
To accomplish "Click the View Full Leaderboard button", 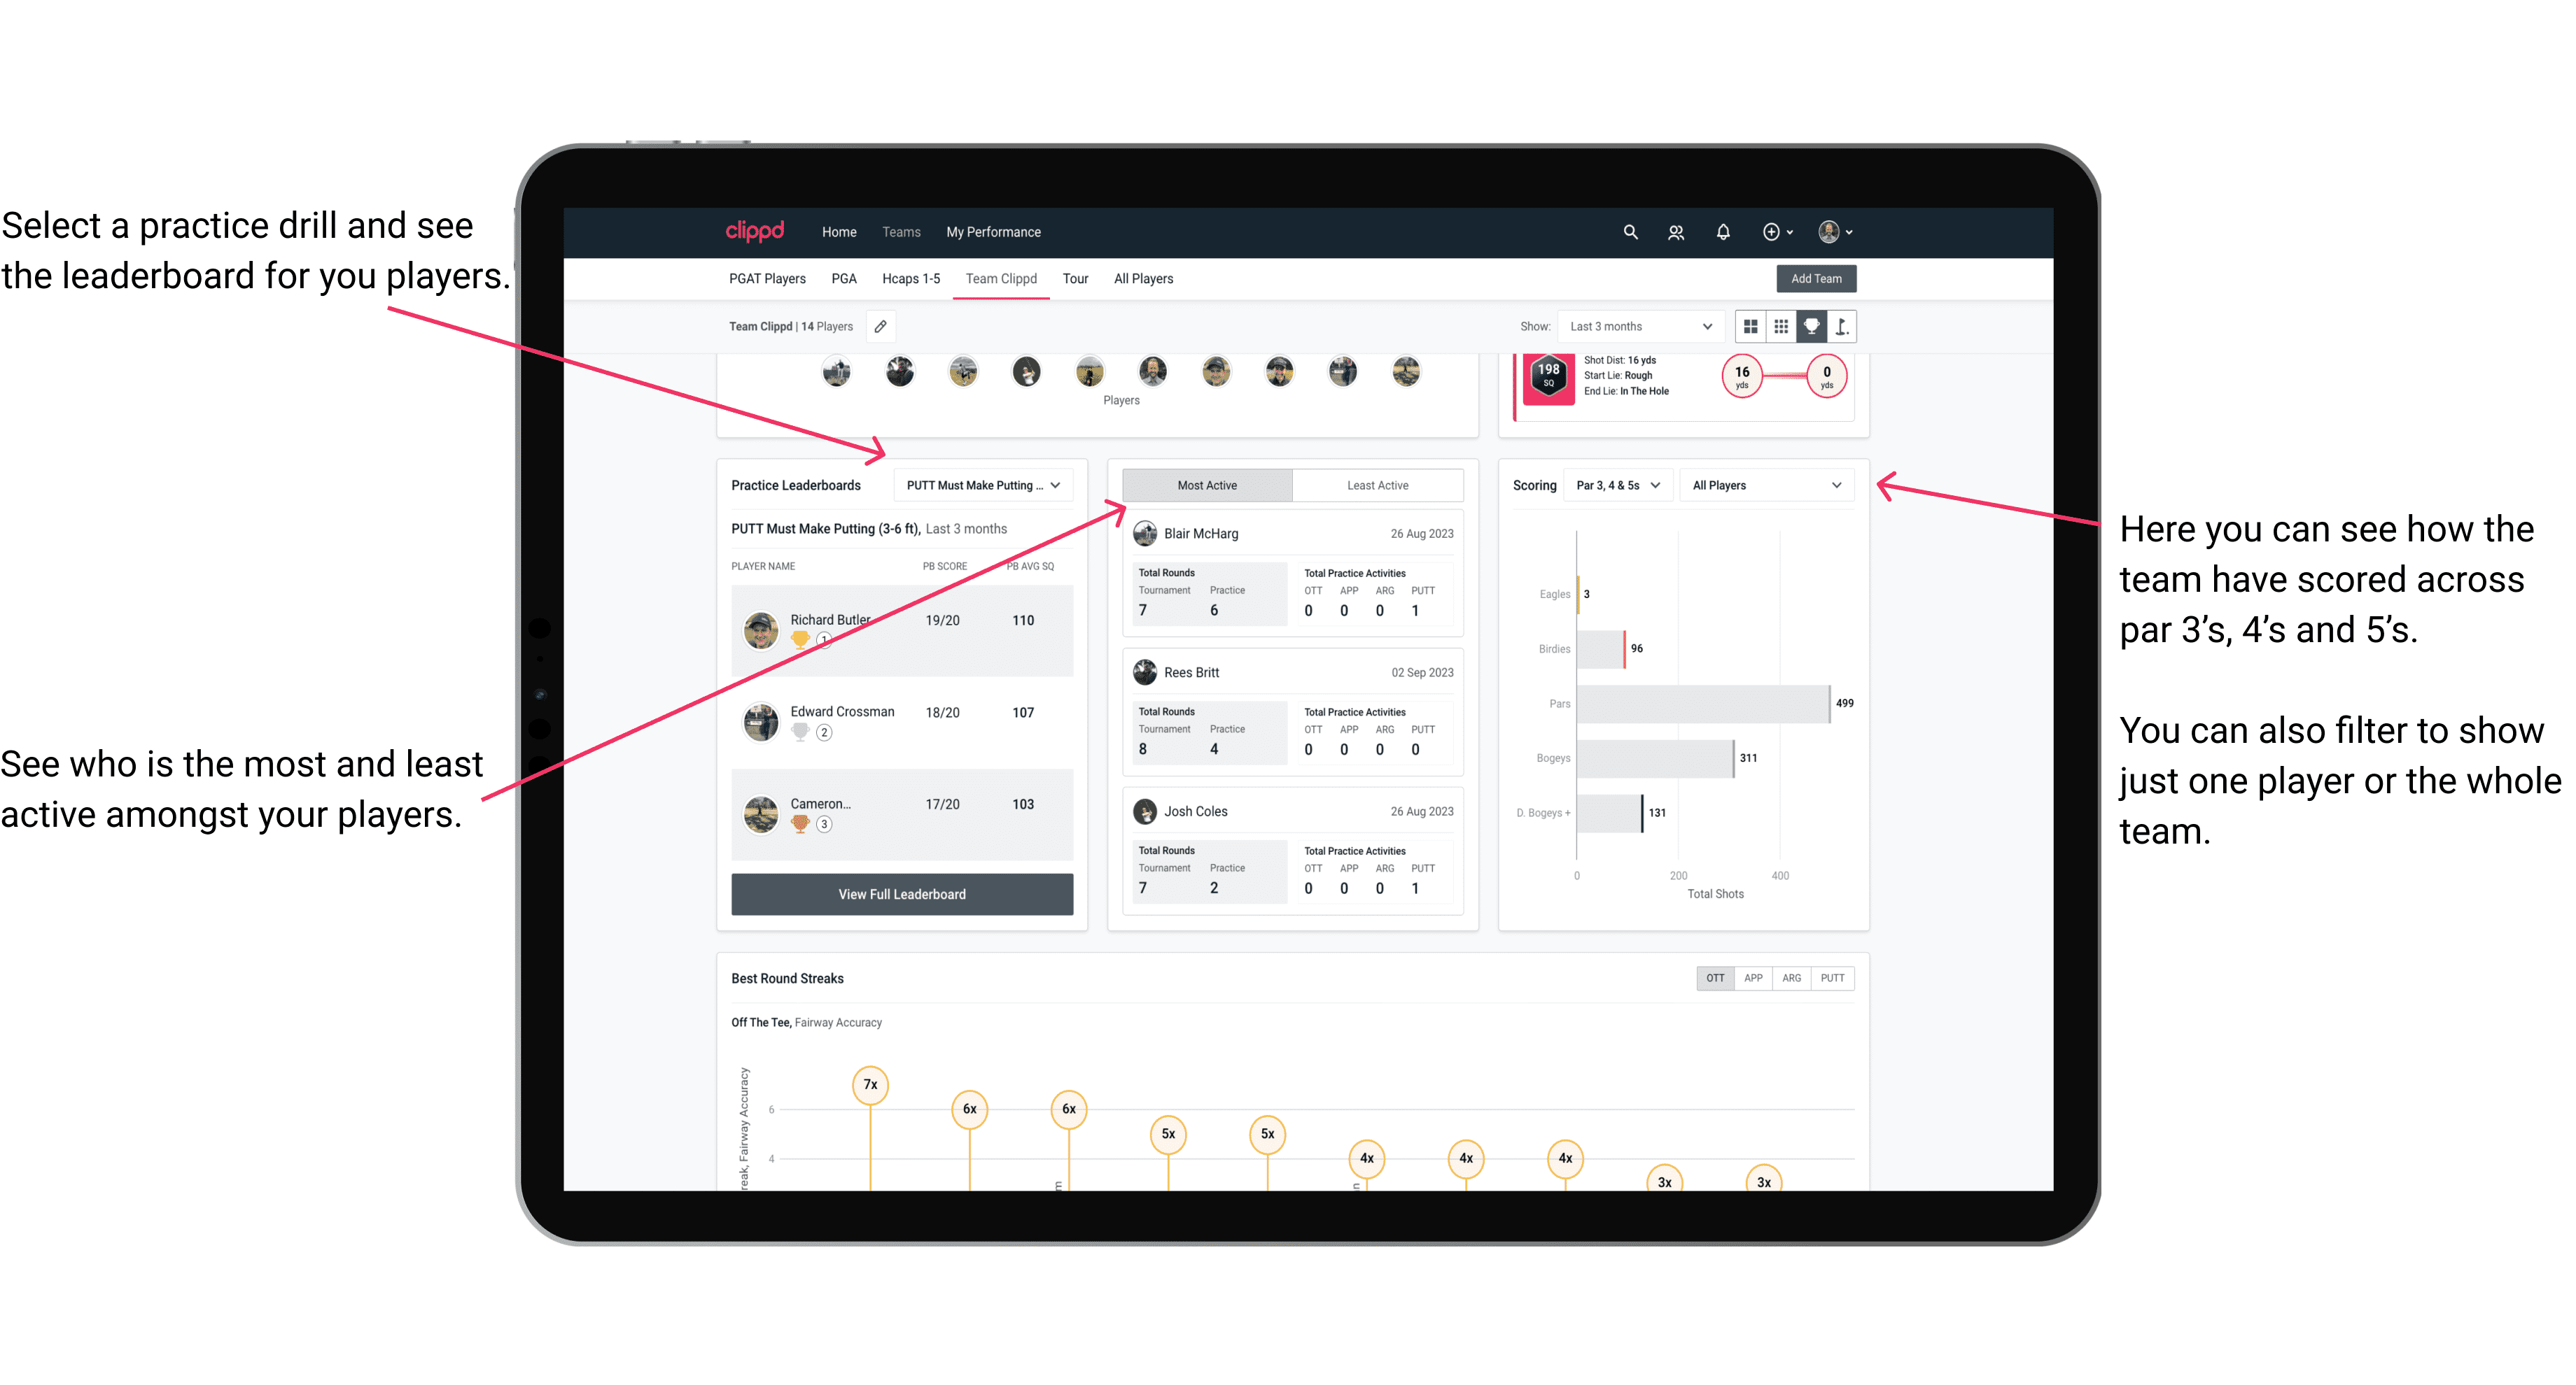I will pos(901,894).
